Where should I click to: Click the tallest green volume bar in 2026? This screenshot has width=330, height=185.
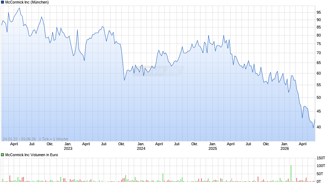[x=291, y=174]
